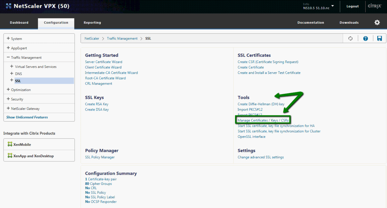The image size is (387, 208).
Task: Open the Reporting tab
Action: coord(92,22)
